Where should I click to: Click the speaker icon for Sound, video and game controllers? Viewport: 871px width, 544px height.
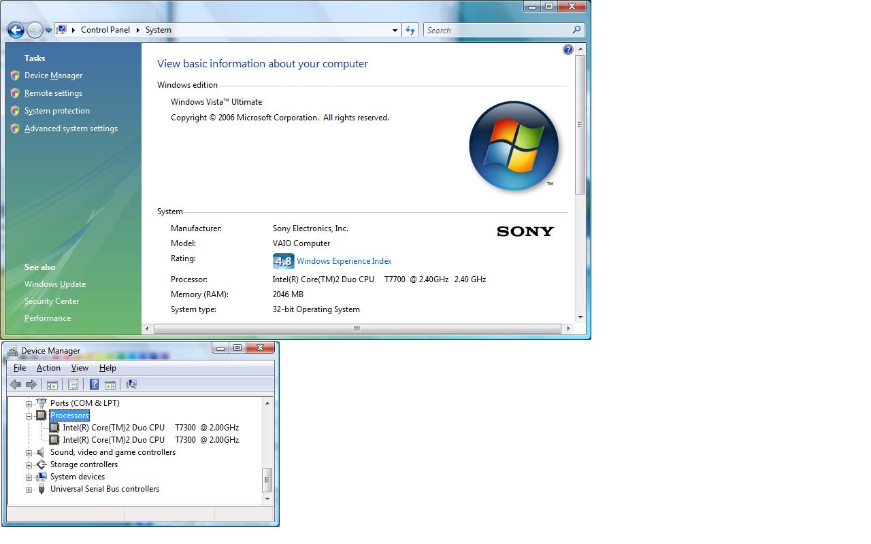pos(42,452)
